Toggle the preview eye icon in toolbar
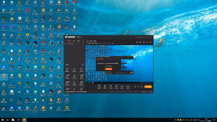The width and height of the screenshot is (217, 122). 138,87
